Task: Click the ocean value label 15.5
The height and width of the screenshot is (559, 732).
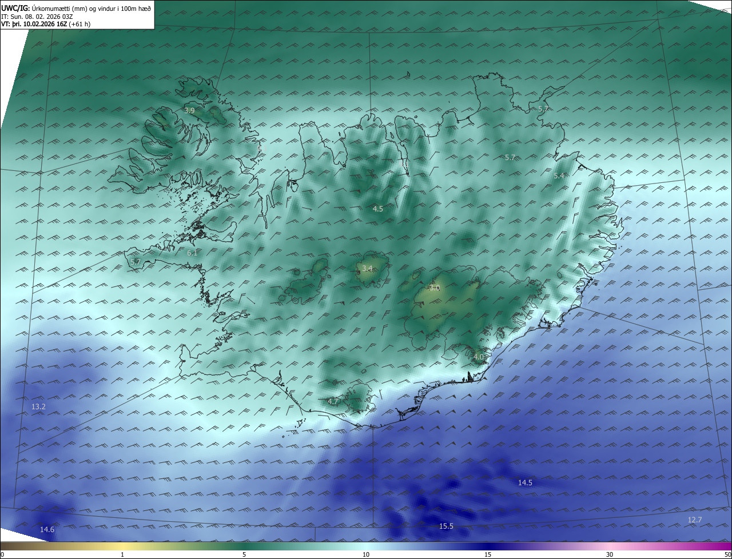Action: click(x=446, y=526)
